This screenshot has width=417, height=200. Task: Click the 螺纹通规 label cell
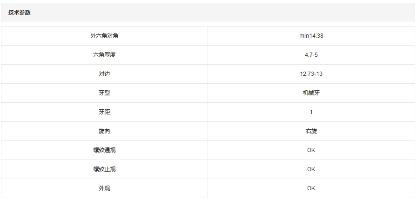point(104,150)
